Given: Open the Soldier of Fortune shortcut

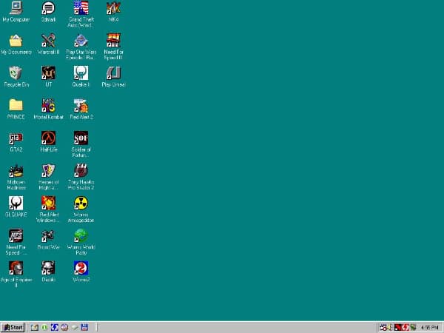Looking at the screenshot, I should pos(81,138).
